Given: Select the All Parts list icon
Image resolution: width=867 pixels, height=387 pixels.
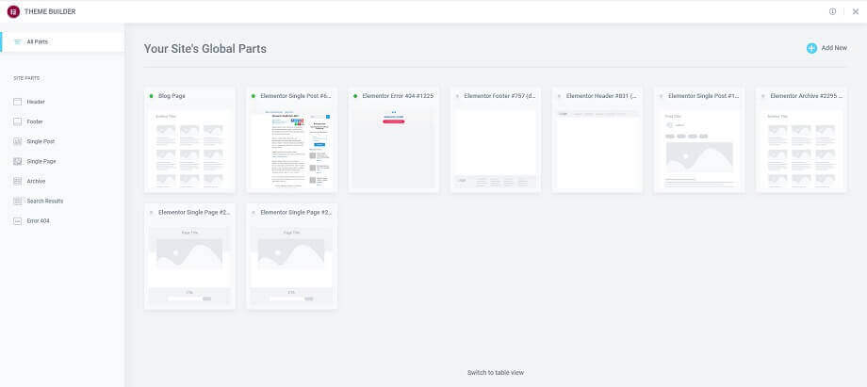Looking at the screenshot, I should [x=17, y=42].
